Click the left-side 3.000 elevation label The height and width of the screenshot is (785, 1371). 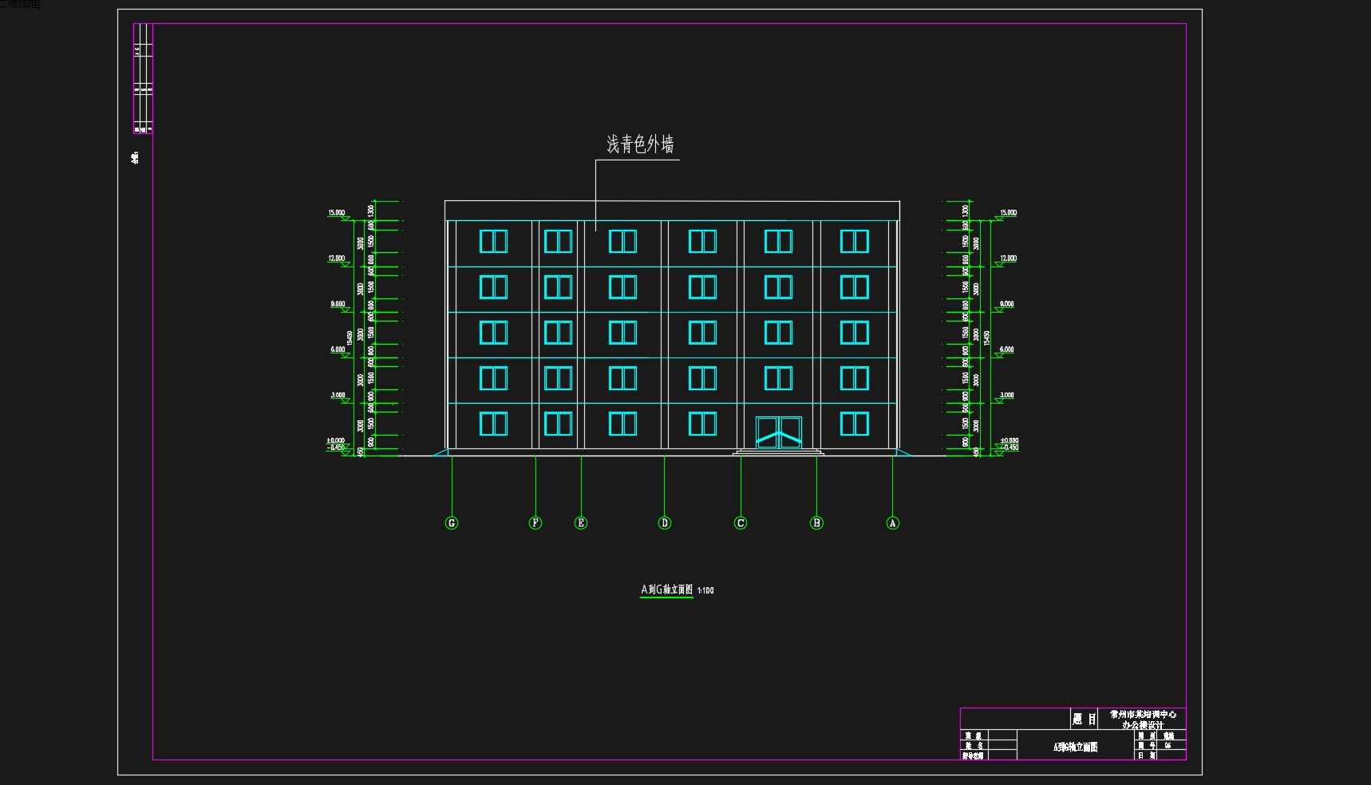tap(338, 395)
